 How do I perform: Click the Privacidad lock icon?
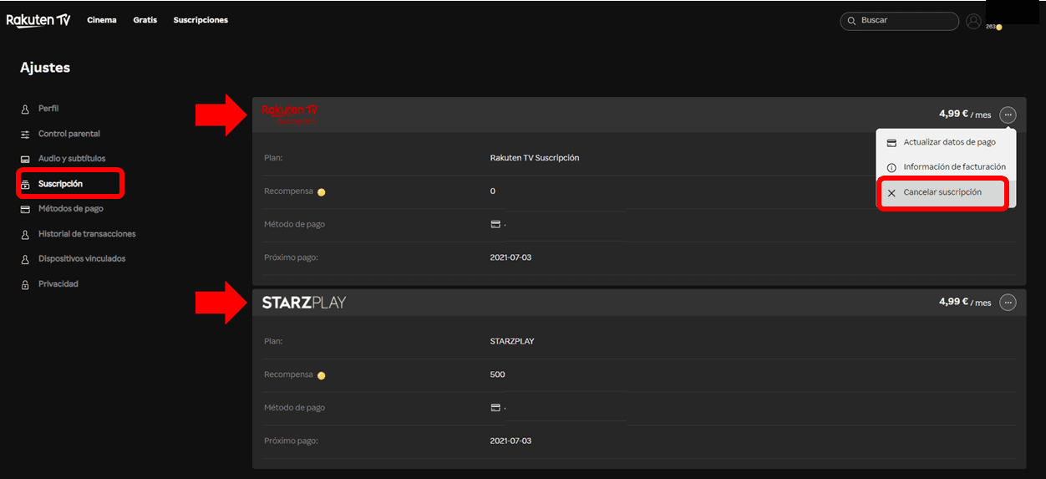tap(25, 285)
